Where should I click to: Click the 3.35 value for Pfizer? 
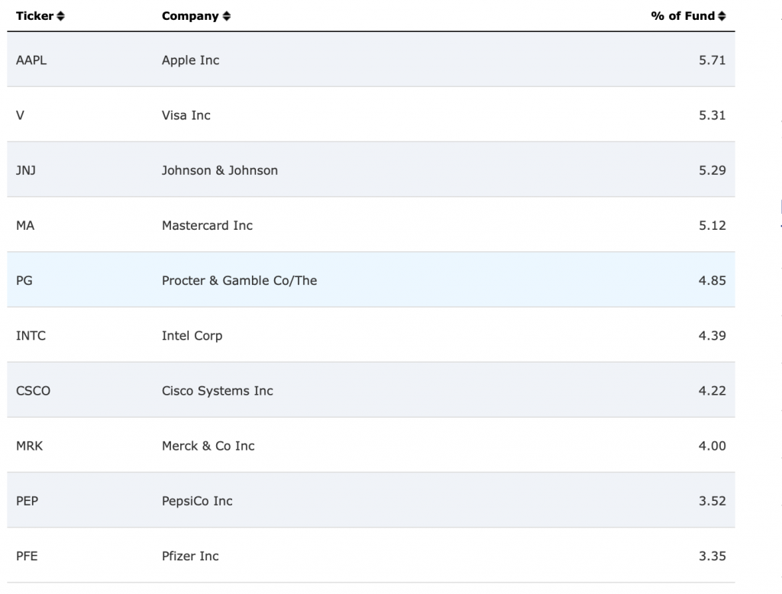713,556
